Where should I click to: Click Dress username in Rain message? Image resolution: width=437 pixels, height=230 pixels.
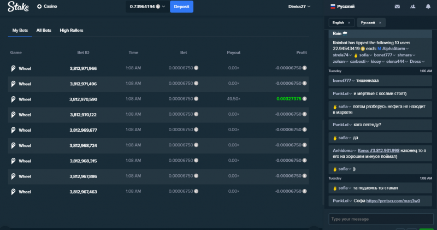[x=415, y=61]
